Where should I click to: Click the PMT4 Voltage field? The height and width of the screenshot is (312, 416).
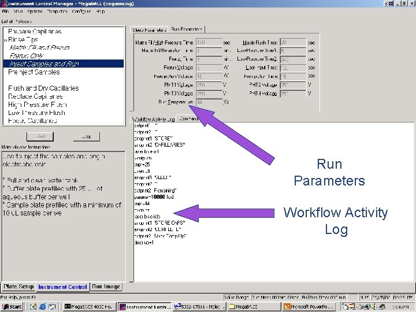pyautogui.click(x=293, y=93)
